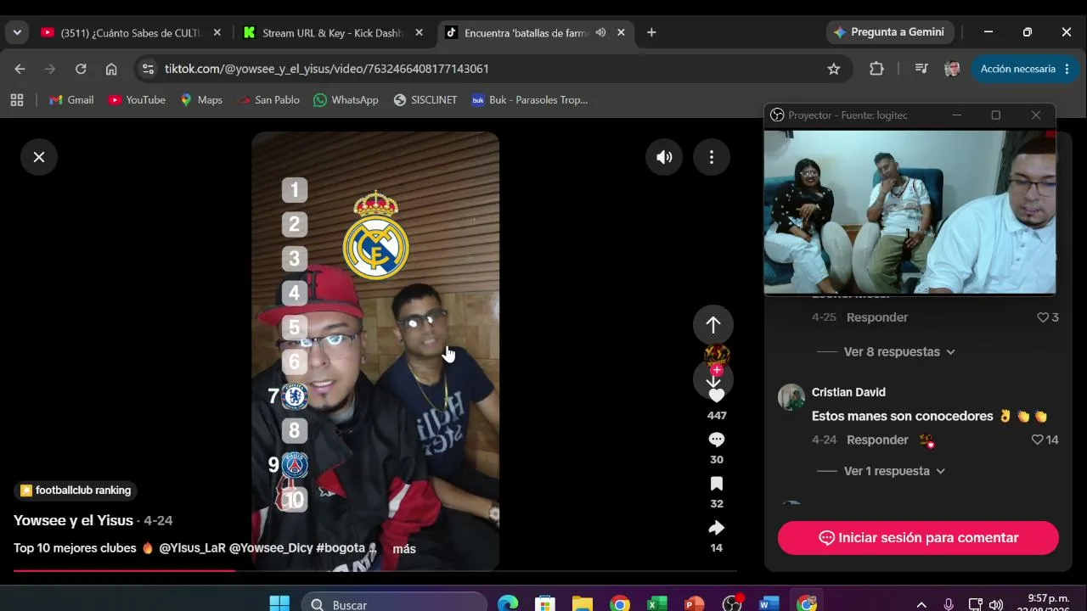The height and width of the screenshot is (611, 1087).
Task: Like Cristian David's comment with 14 likes
Action: point(1037,440)
